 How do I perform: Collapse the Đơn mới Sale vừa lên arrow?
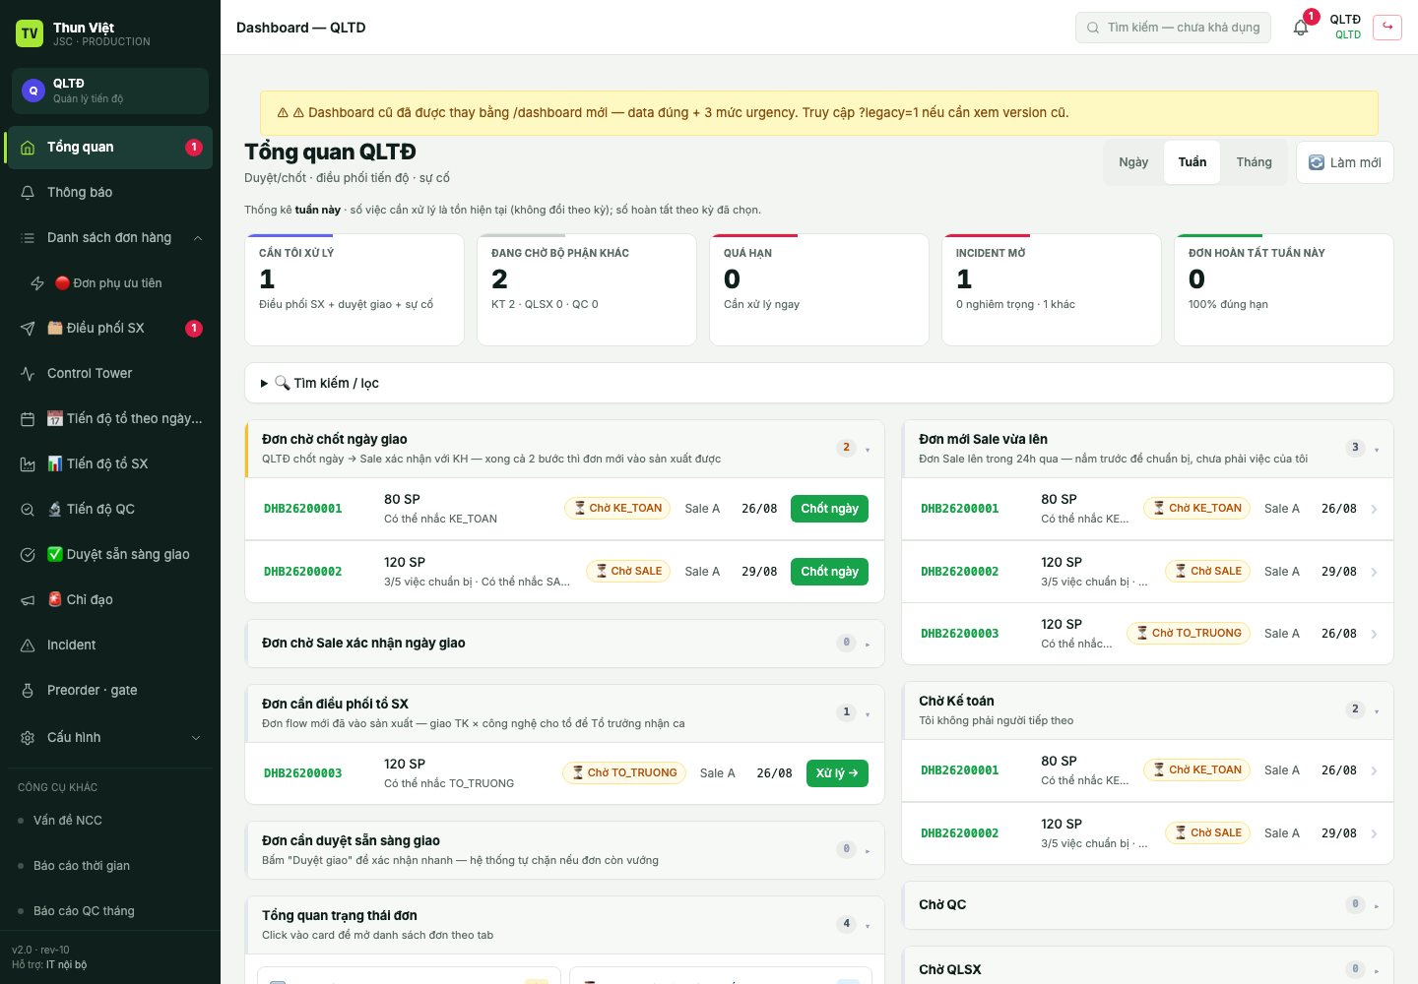tap(1377, 450)
